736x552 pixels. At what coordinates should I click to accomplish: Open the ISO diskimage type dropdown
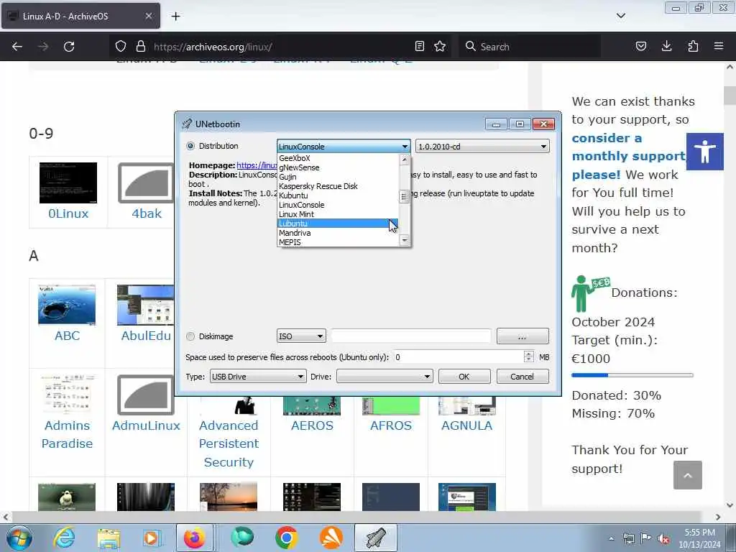pos(301,336)
